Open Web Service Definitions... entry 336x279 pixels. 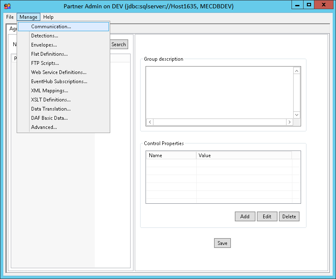59,72
